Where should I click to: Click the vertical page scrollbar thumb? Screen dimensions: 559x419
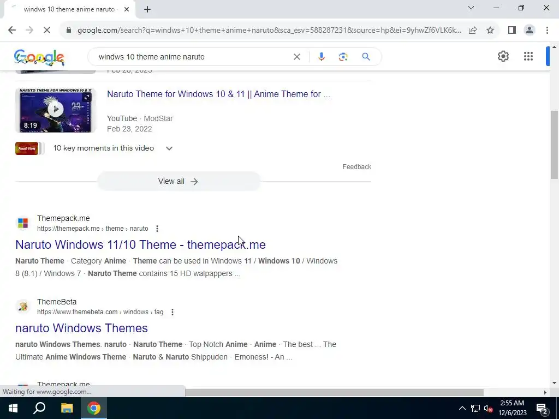coord(554,145)
